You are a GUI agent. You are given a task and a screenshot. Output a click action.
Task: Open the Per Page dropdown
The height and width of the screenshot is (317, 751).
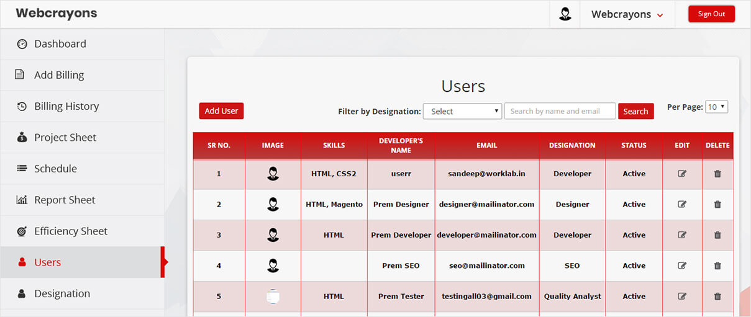(x=716, y=107)
